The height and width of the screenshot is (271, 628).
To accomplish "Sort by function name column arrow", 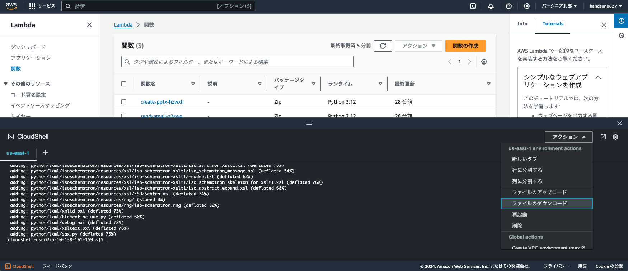I will pos(193,84).
